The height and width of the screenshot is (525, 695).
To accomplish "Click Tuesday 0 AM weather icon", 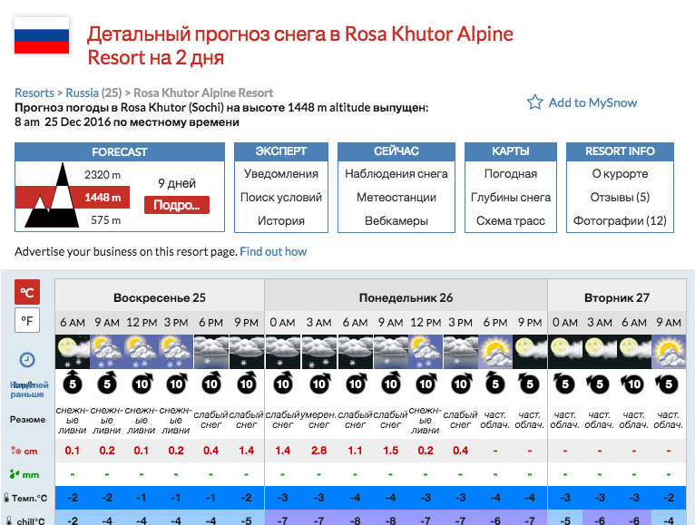I will click(565, 352).
